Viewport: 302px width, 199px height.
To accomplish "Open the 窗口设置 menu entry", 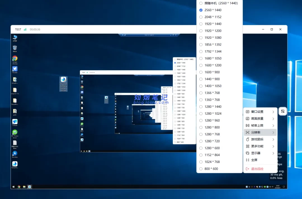I will pyautogui.click(x=260, y=112).
